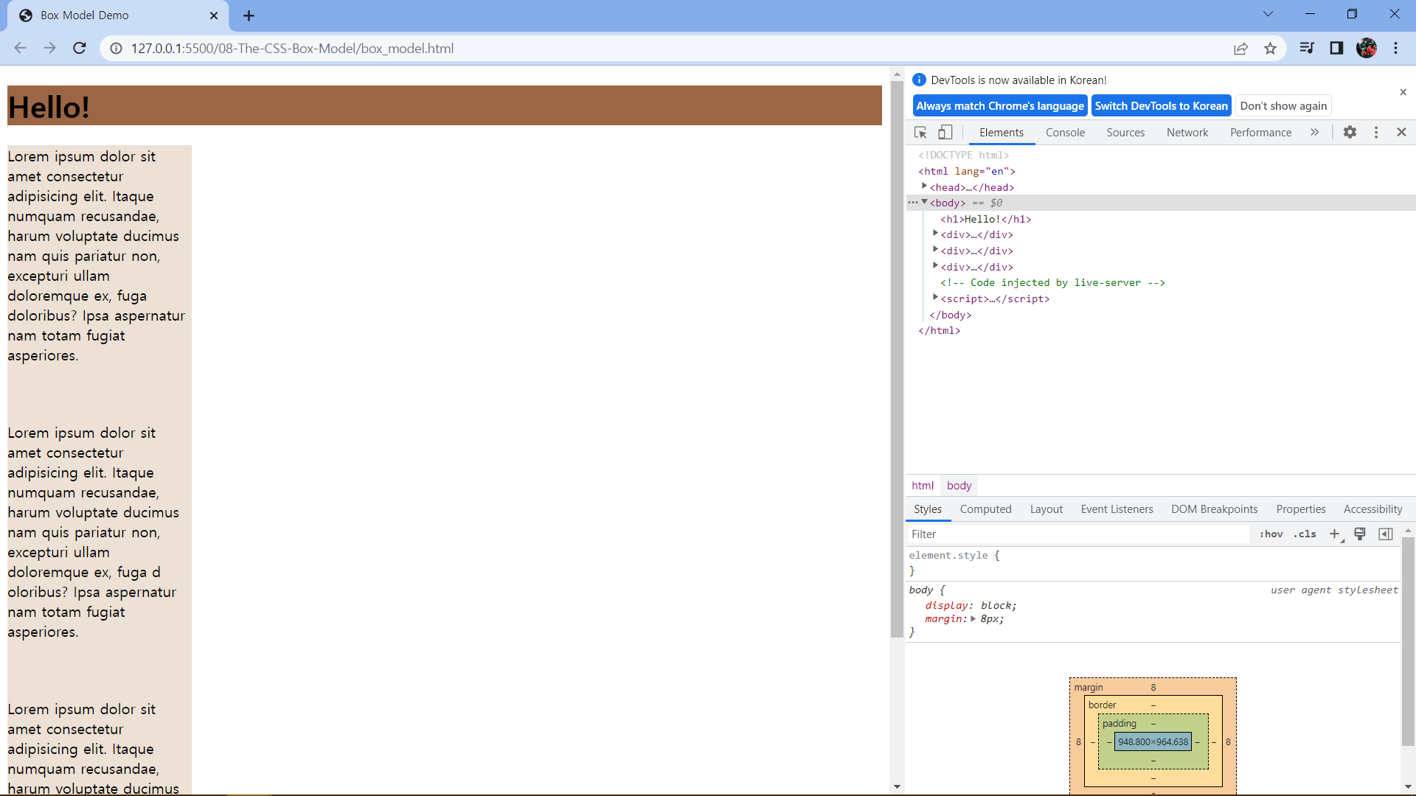Open DevTools settings gear
The height and width of the screenshot is (796, 1416).
(x=1350, y=133)
